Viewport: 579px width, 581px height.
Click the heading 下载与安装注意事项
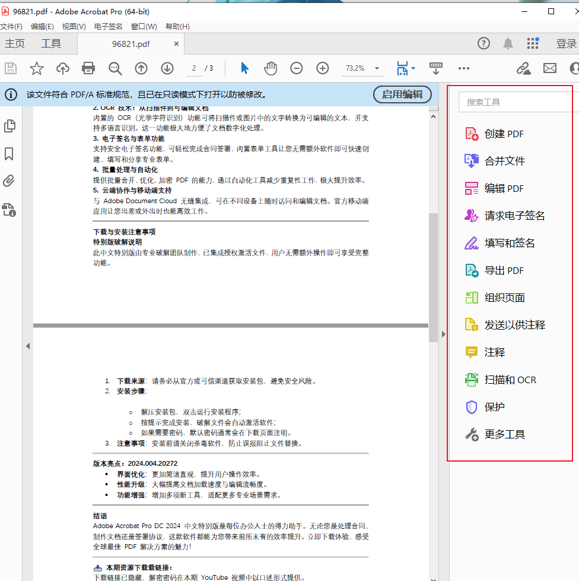click(125, 232)
